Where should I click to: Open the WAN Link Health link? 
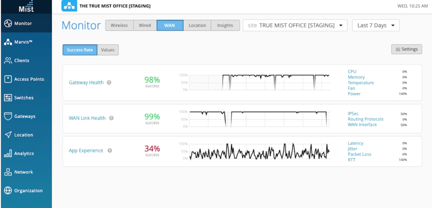[x=87, y=118]
